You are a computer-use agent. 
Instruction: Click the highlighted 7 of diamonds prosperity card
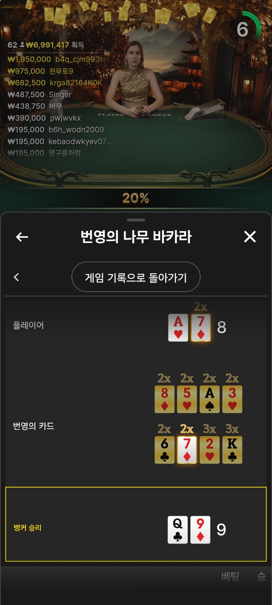click(x=187, y=450)
